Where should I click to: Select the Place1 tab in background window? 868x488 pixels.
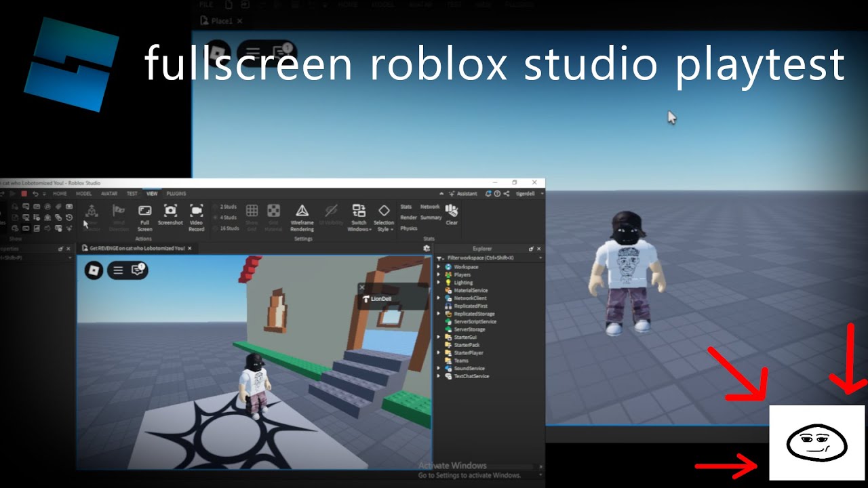pos(221,21)
